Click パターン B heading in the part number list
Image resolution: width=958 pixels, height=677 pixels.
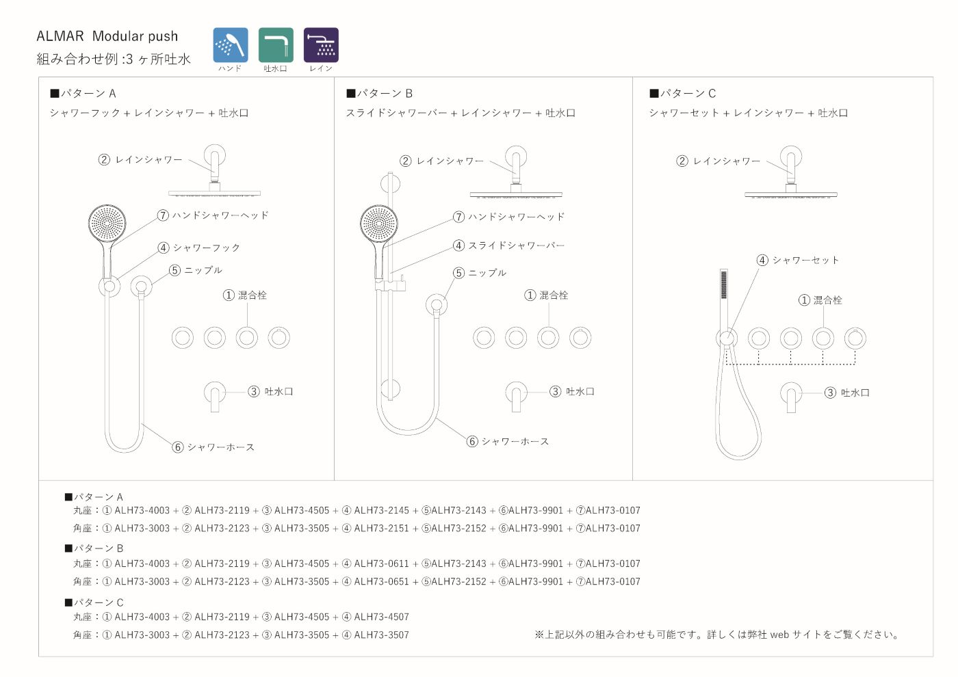tap(94, 548)
